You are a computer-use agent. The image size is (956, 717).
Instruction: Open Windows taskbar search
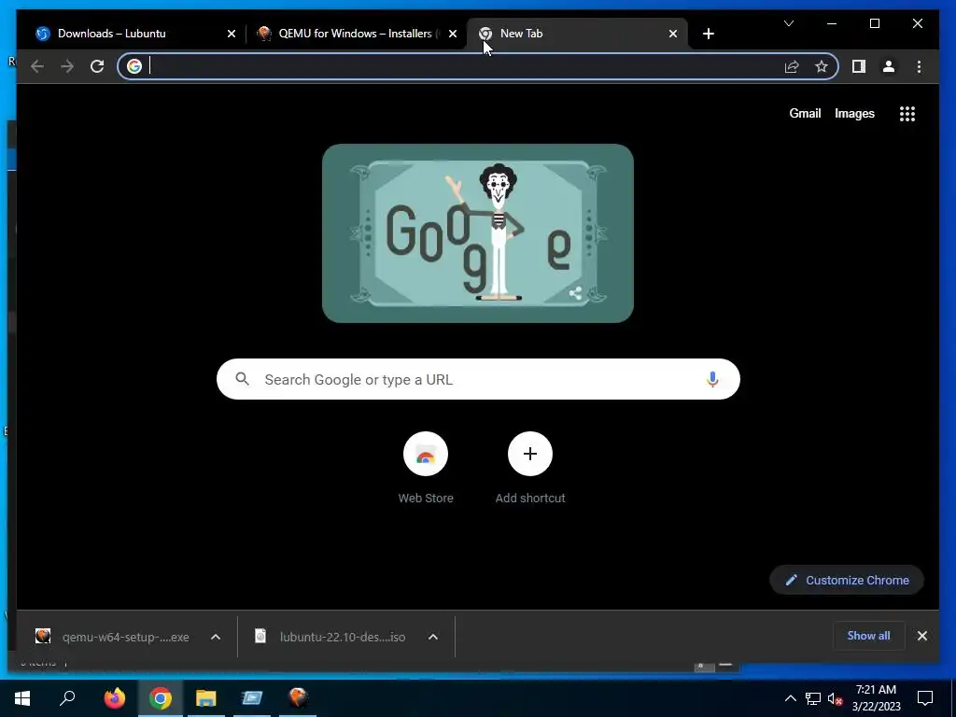coord(67,698)
